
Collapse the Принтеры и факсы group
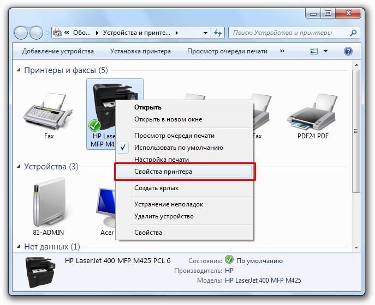click(x=19, y=70)
